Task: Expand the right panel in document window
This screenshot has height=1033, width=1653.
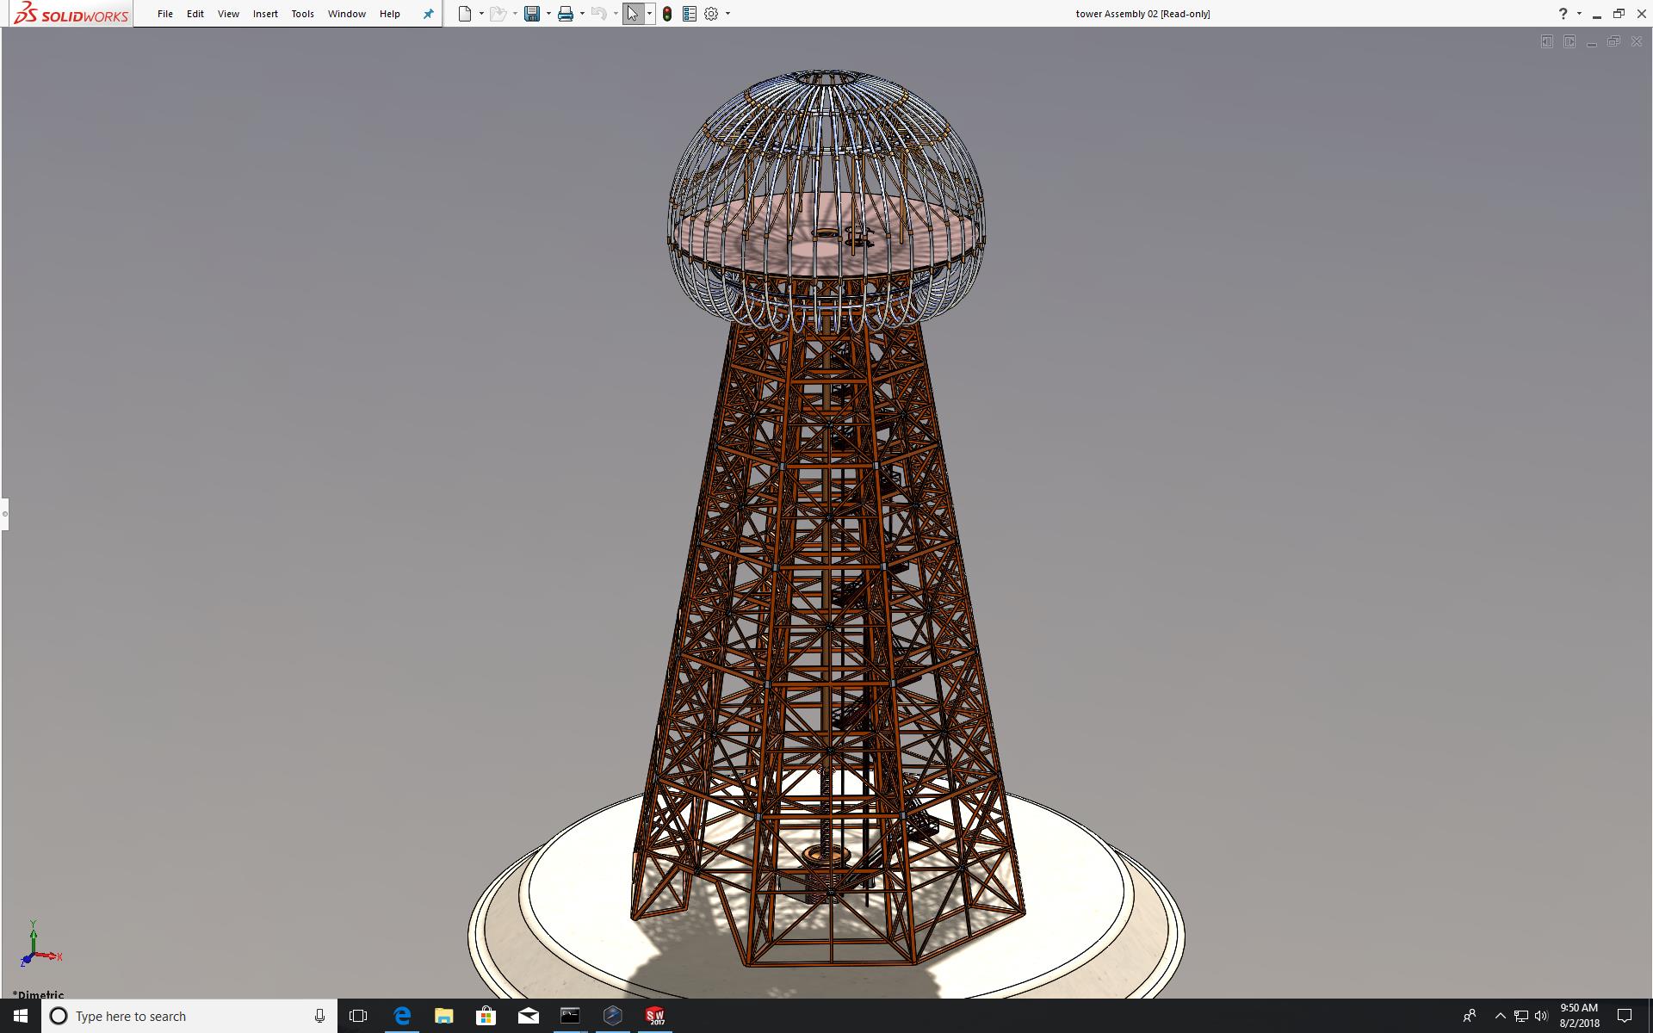Action: pyautogui.click(x=1569, y=41)
